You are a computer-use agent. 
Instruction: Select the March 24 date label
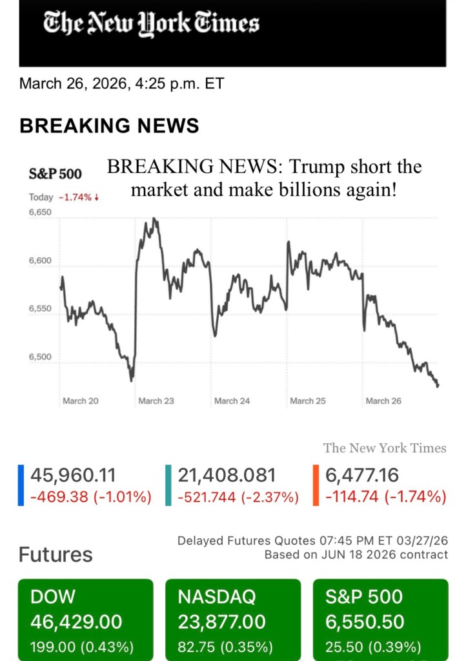point(232,401)
